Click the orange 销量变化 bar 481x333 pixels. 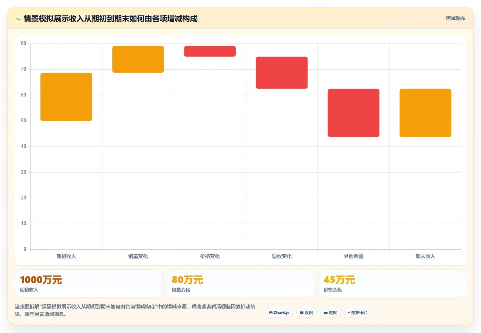pos(138,59)
